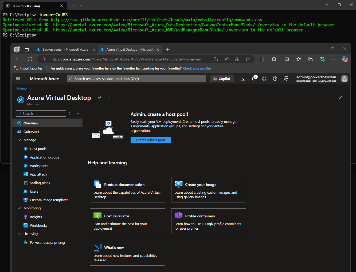Collapse the Manage section
This screenshot has width=356, height=272.
pos(19,140)
